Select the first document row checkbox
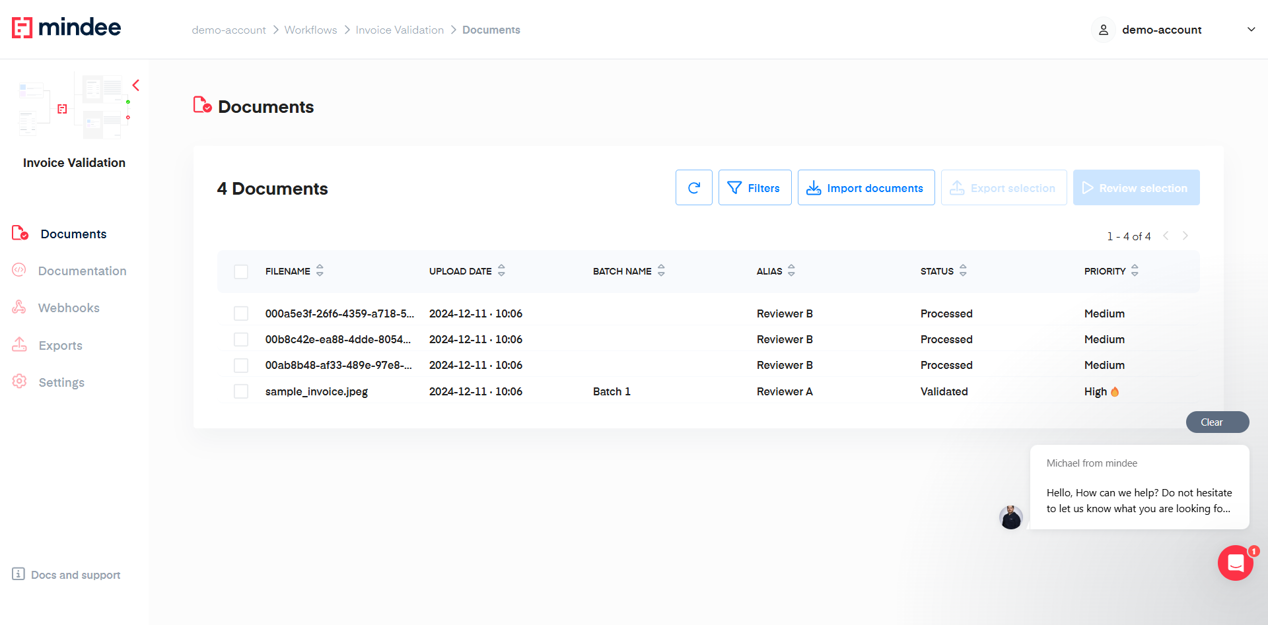Screen dimensions: 1268x625 pos(241,313)
